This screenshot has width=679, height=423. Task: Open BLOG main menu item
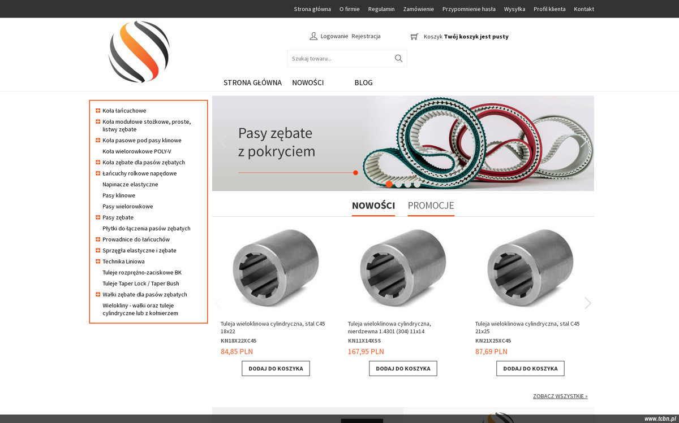(363, 82)
